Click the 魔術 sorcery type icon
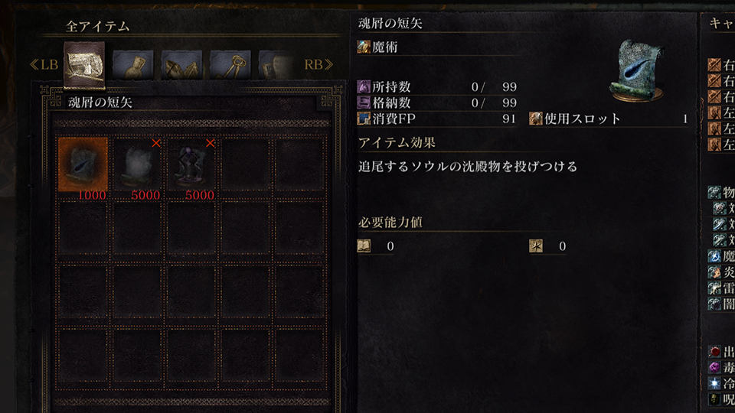 (x=364, y=47)
